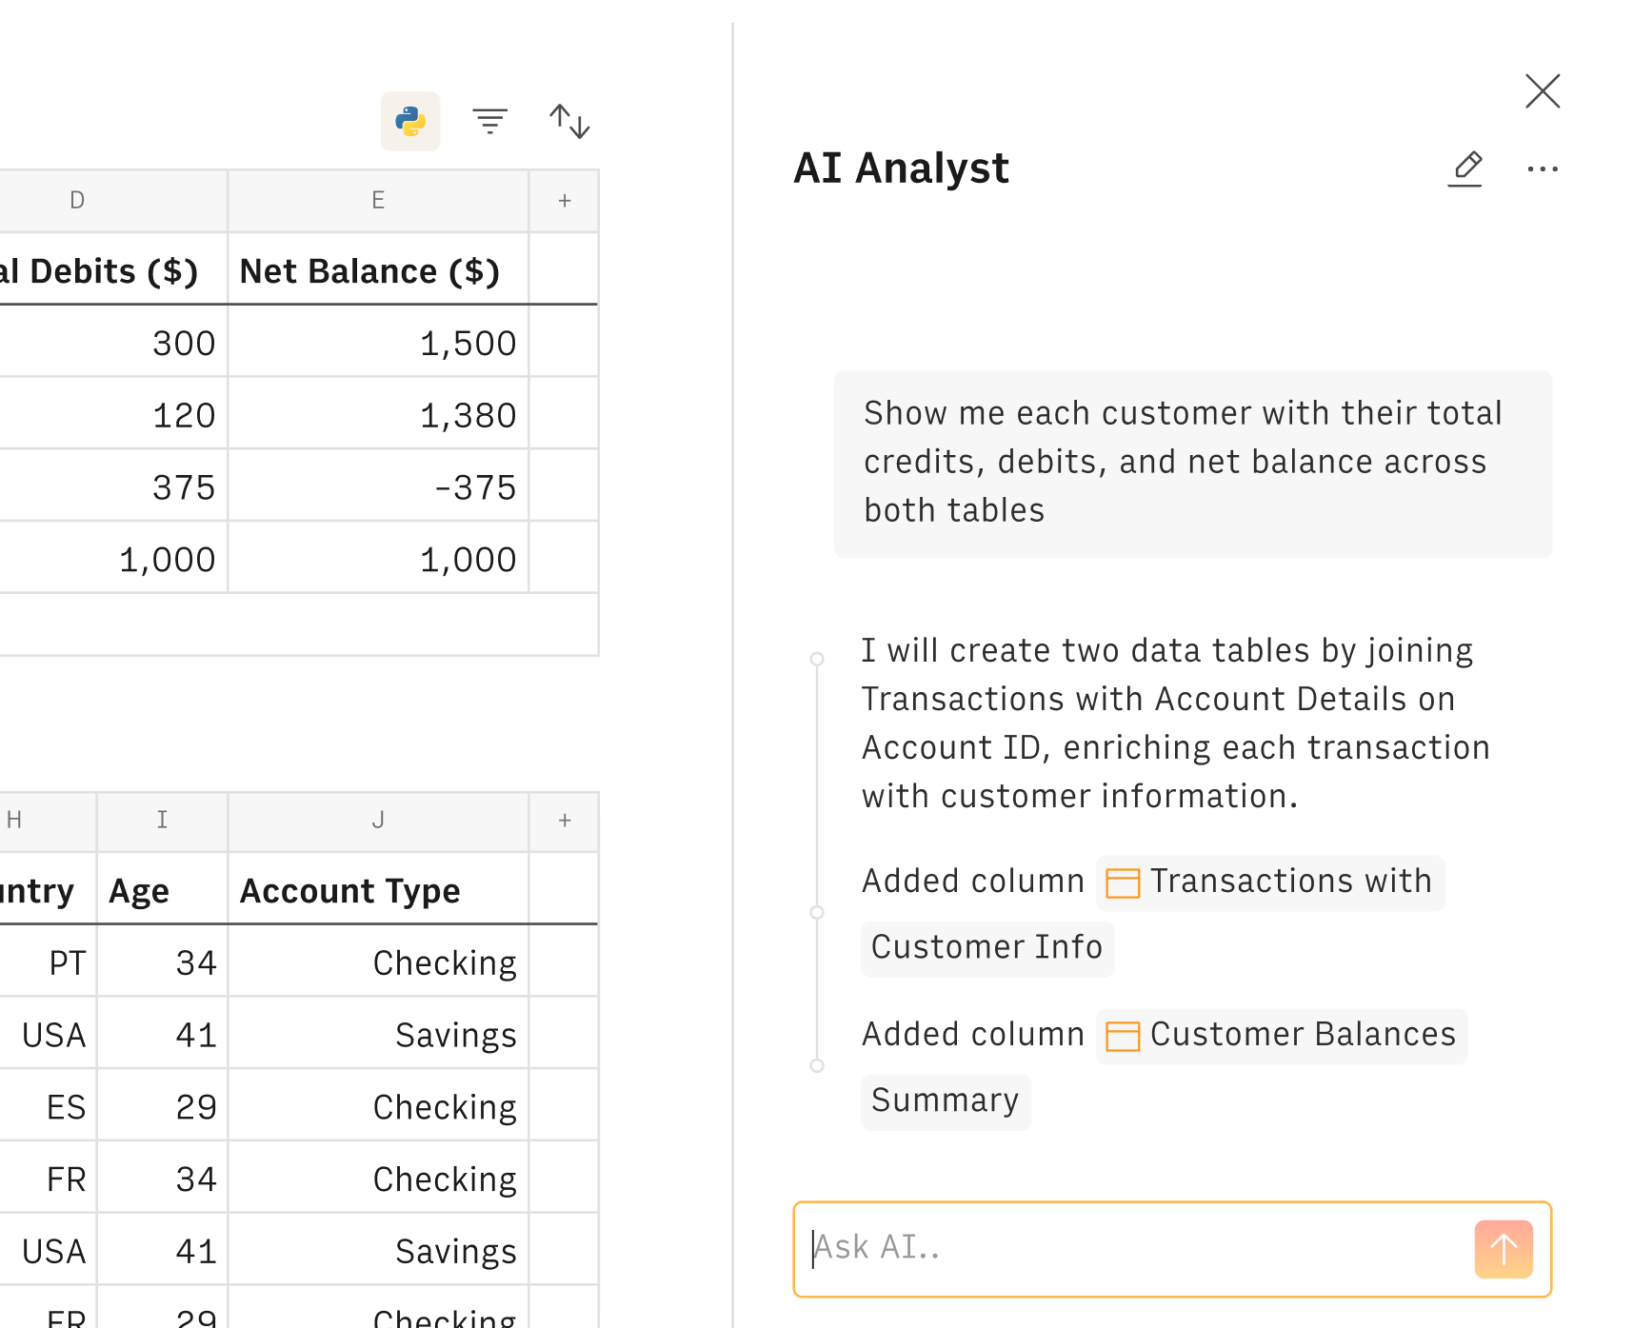Open the three-dot more options menu
The image size is (1634, 1328).
[x=1542, y=169]
